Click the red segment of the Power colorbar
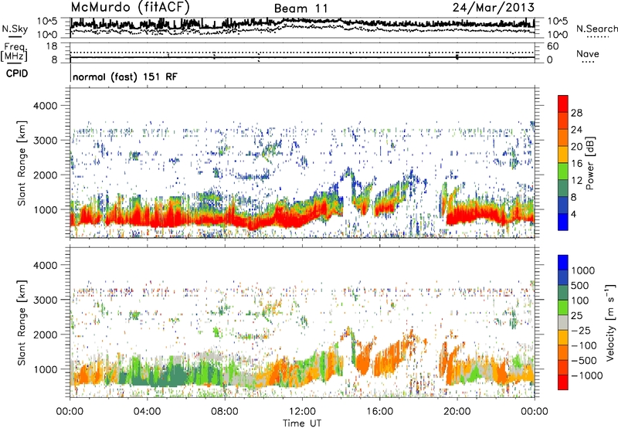Image resolution: width=618 pixels, height=428 pixels. 563,104
